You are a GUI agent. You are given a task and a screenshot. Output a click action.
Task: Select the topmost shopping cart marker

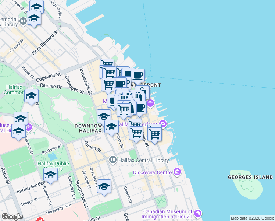tap(107, 62)
